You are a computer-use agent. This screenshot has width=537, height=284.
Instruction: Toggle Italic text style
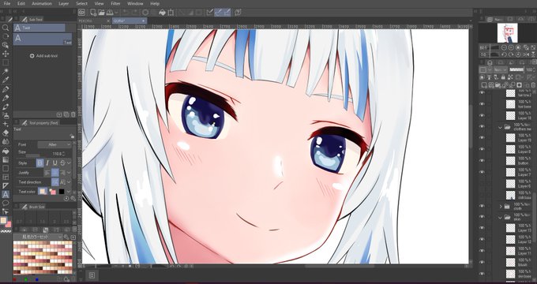[x=47, y=163]
